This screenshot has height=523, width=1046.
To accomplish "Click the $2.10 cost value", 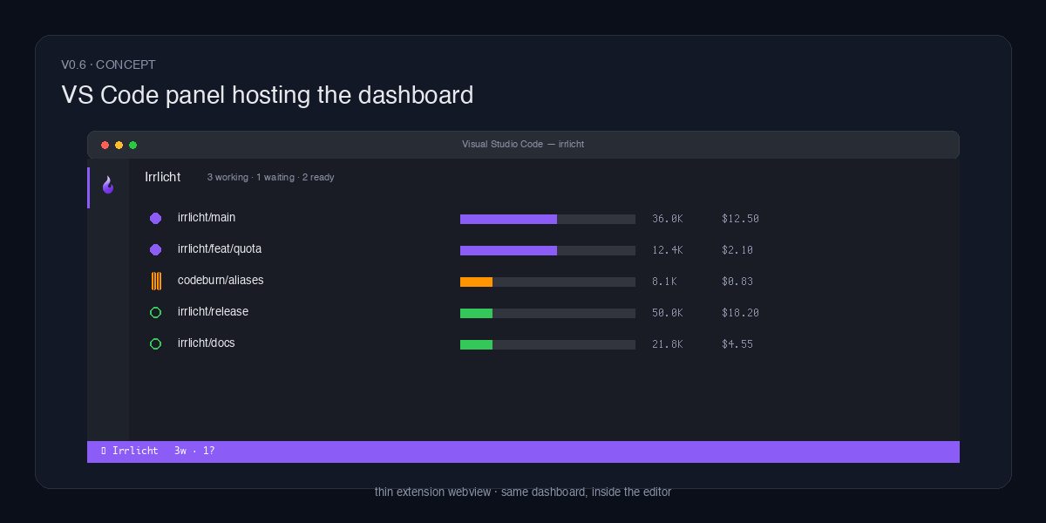I will click(x=737, y=250).
